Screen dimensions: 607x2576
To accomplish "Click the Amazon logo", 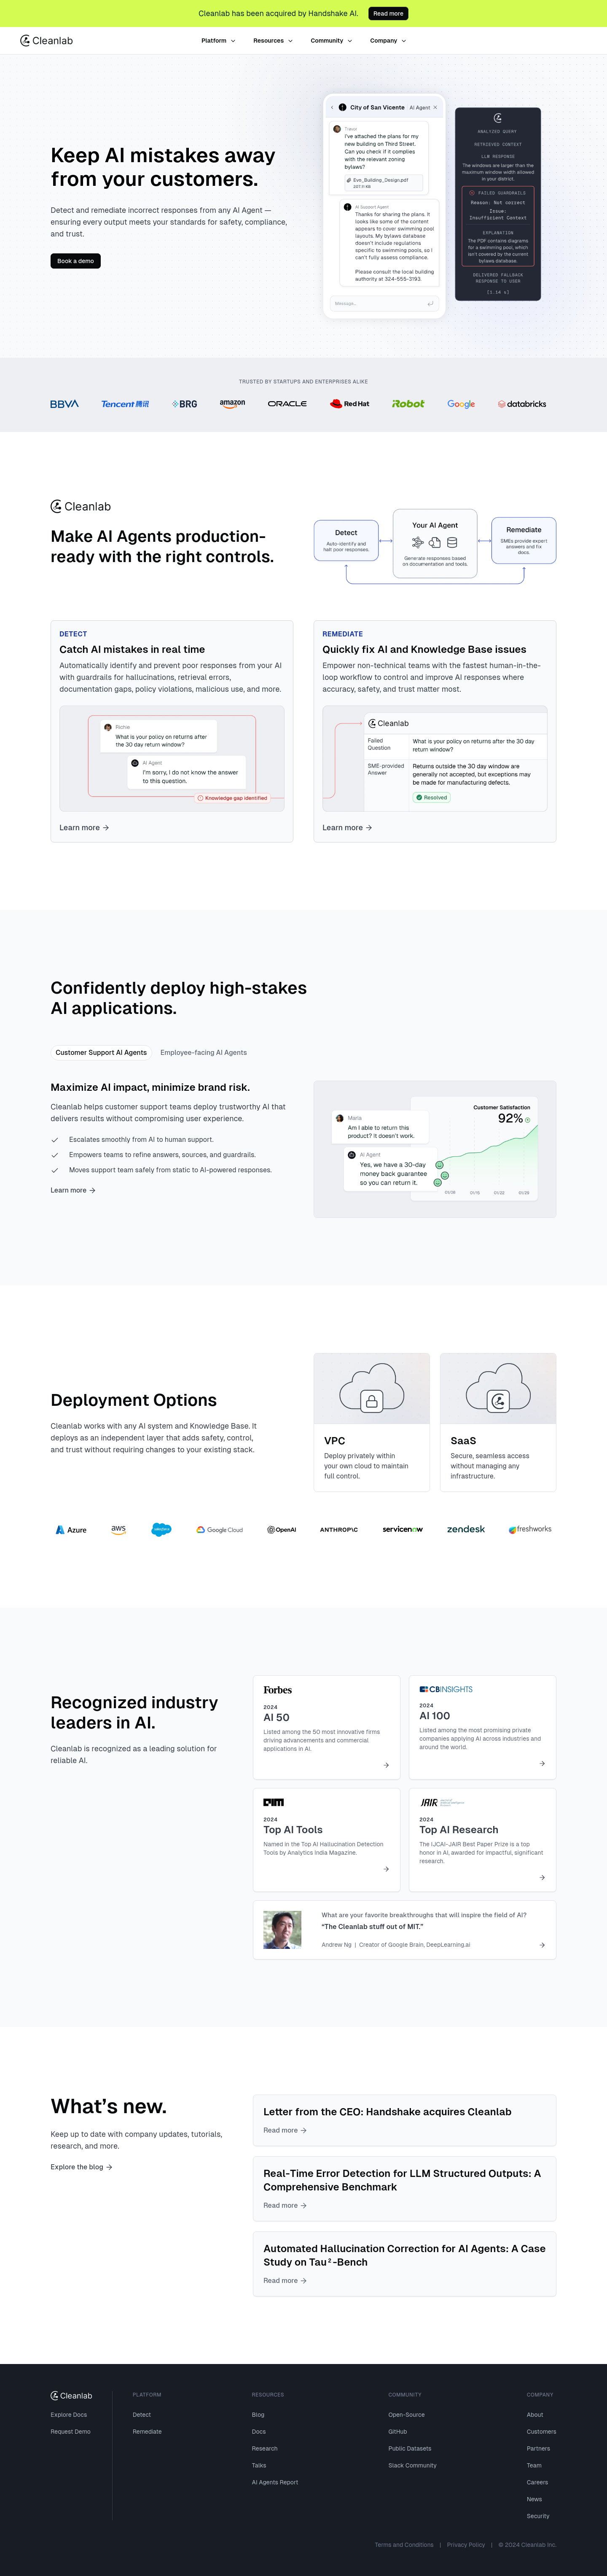I will pos(233,404).
